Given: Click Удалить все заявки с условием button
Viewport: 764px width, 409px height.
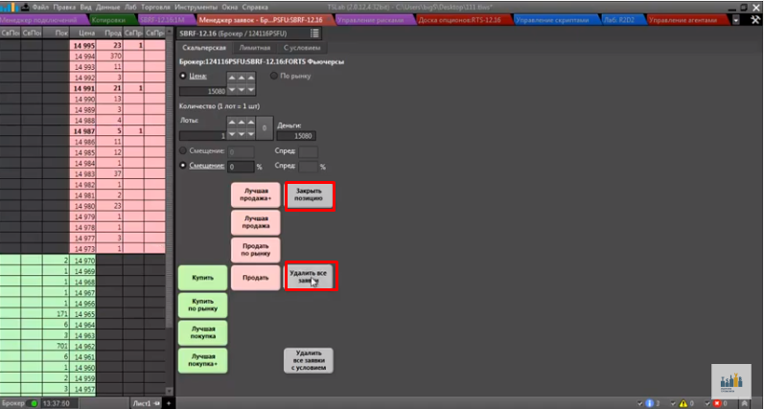Looking at the screenshot, I should pos(309,360).
